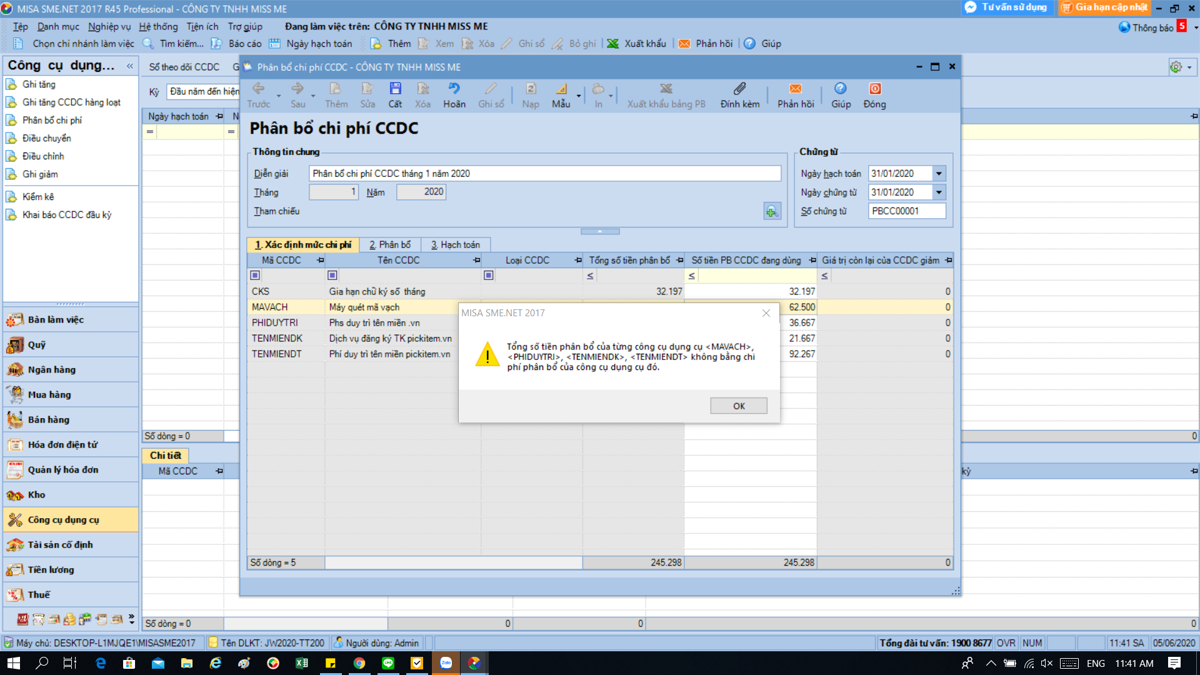Click the Cất save icon in toolbar
1200x675 pixels.
point(395,89)
